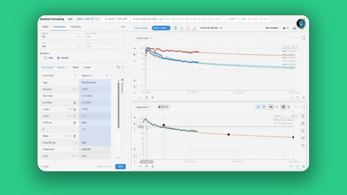This screenshot has width=347, height=195.
Task: Expand the Editing Chart Oil stream selector
Action: tap(163, 107)
